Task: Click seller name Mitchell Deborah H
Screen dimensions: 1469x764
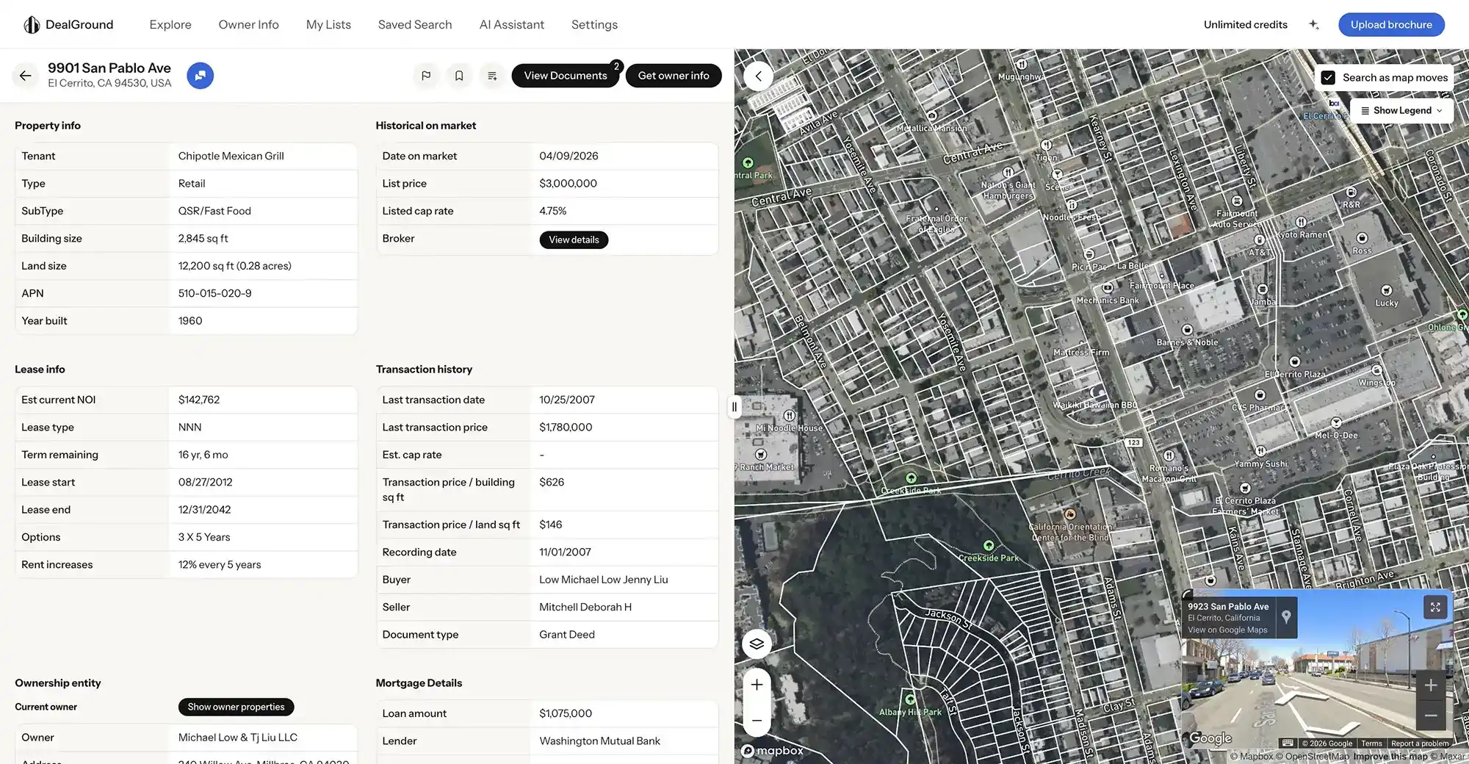Action: click(x=585, y=607)
